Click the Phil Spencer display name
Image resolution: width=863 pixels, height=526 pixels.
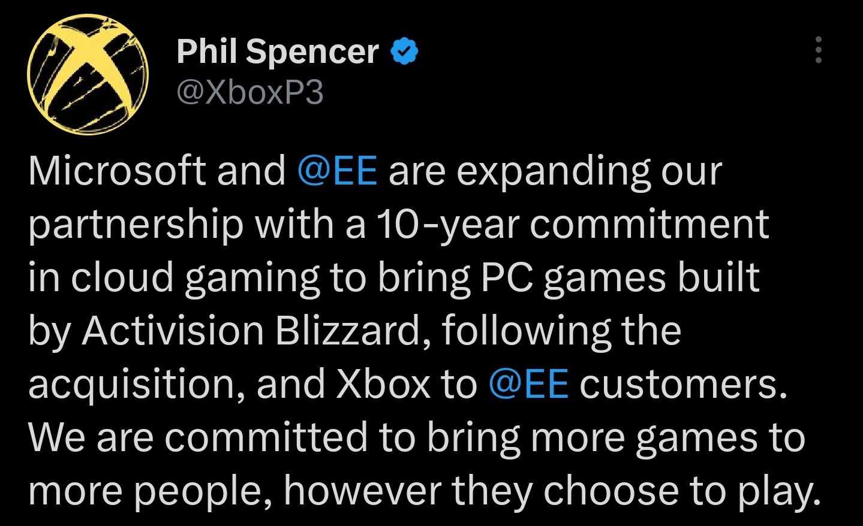coord(278,52)
